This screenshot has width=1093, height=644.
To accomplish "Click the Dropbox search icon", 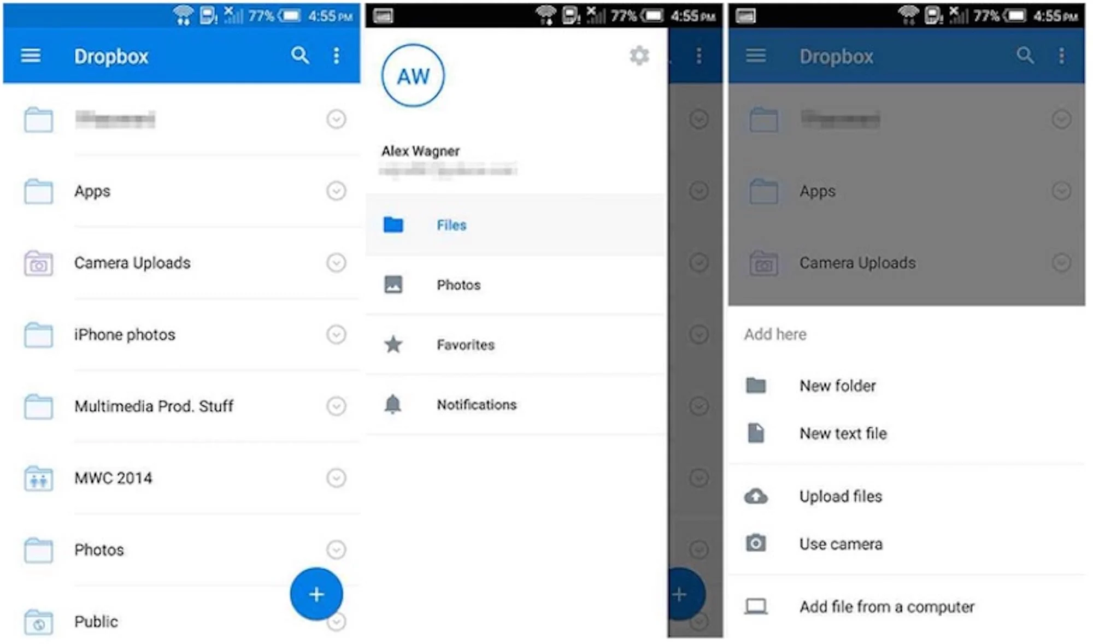I will tap(302, 57).
